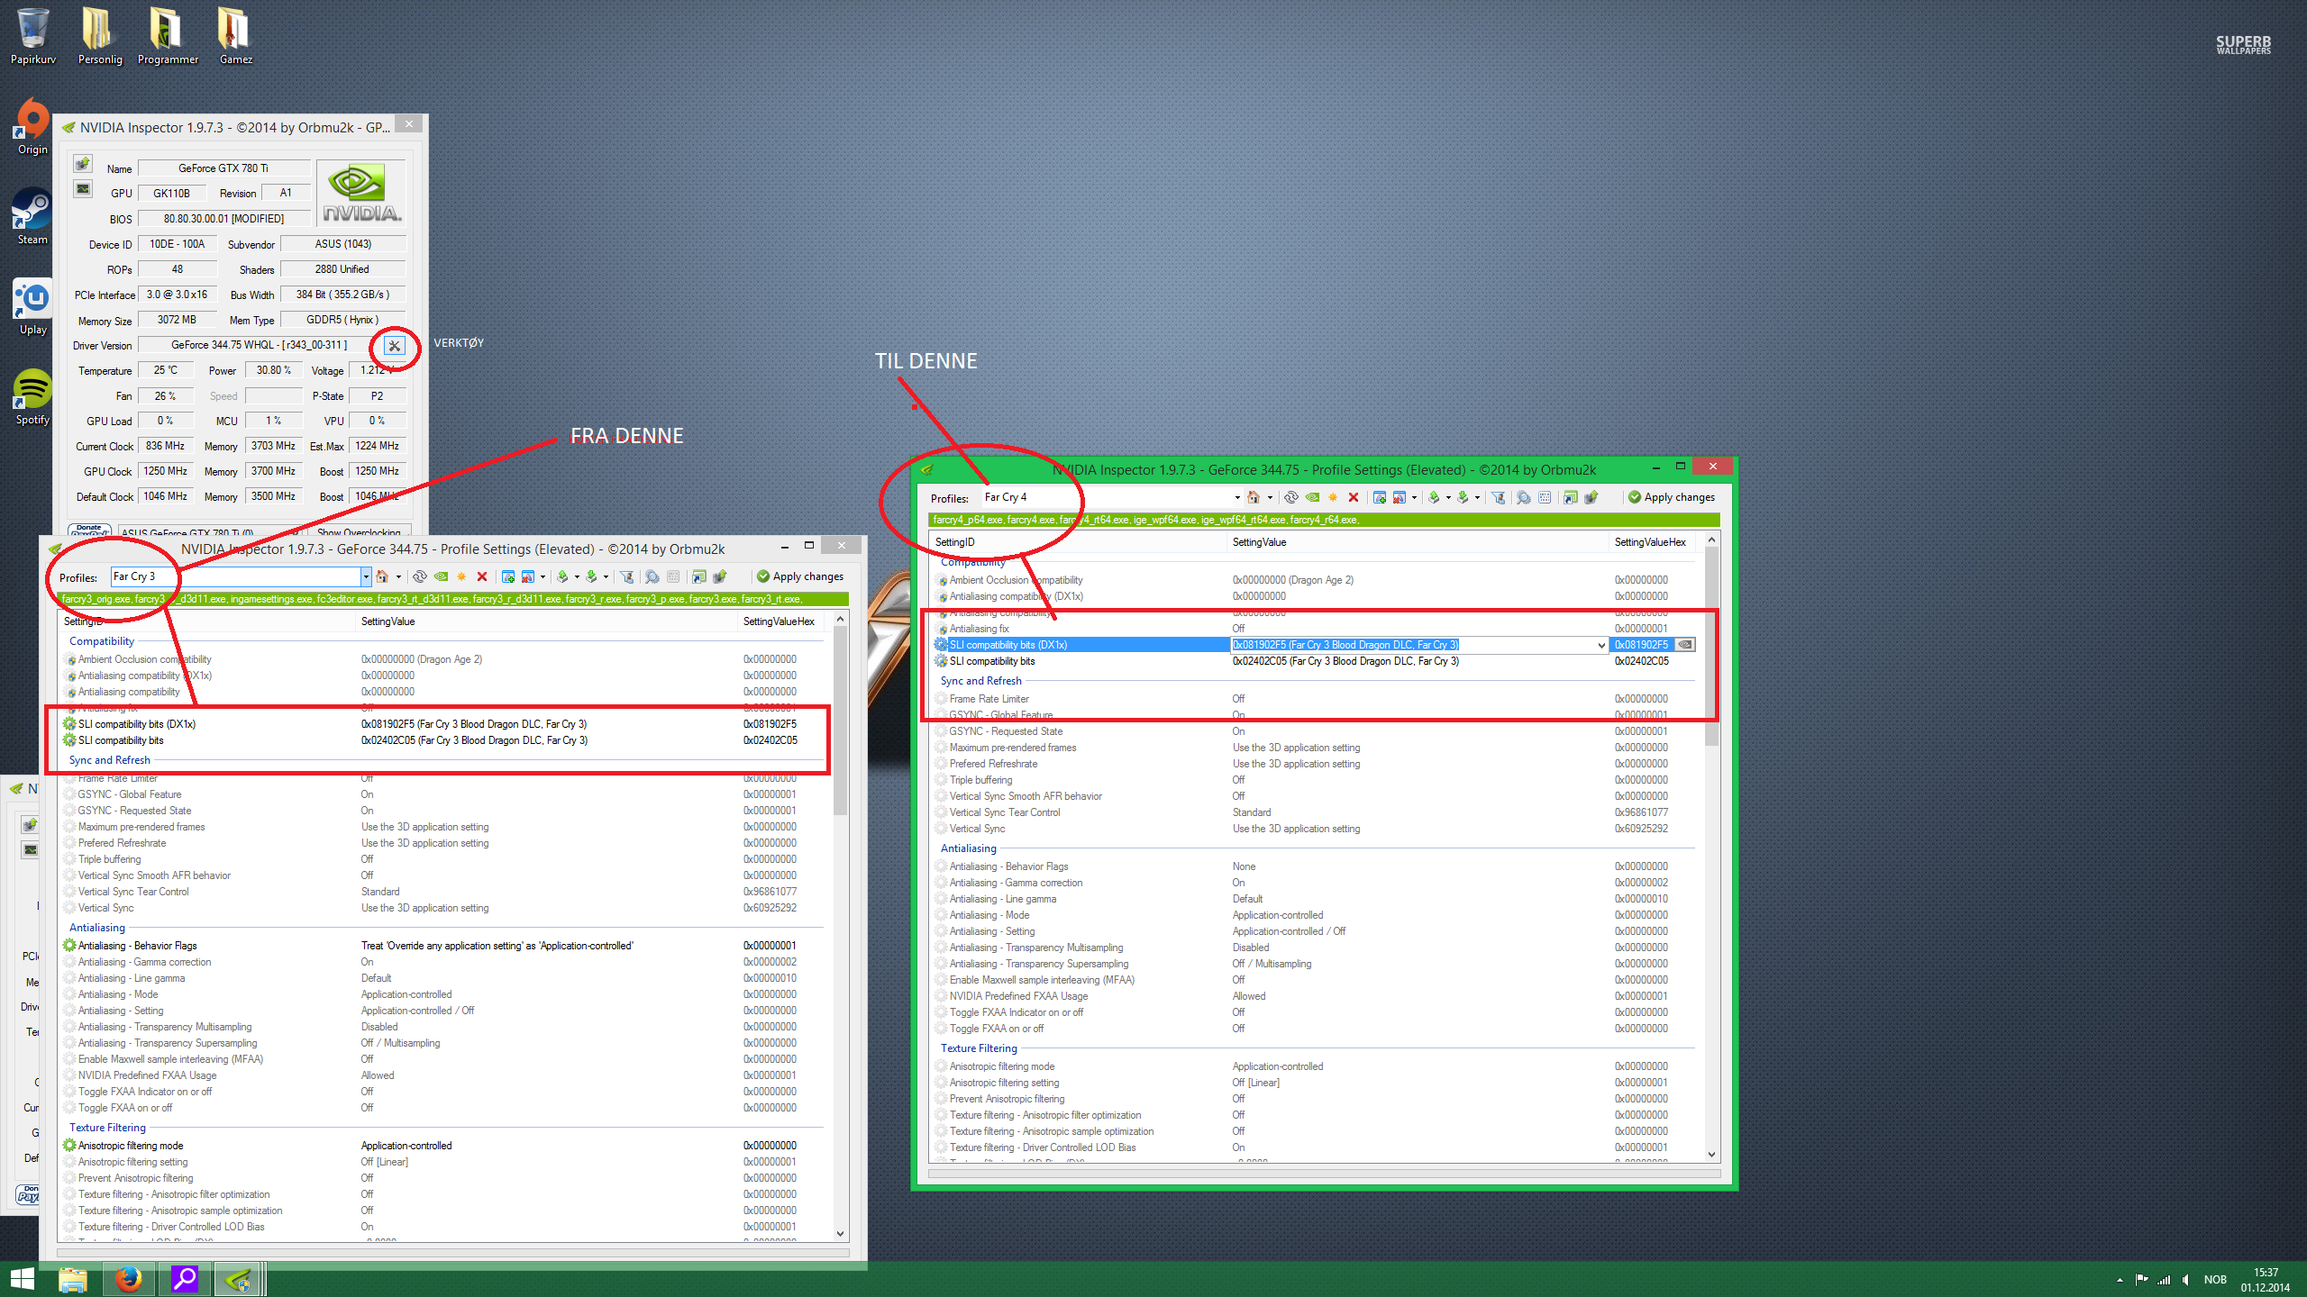This screenshot has height=1297, width=2307.
Task: Click vertical scrollbar in Far Cry 3 settings list
Action: (x=840, y=721)
